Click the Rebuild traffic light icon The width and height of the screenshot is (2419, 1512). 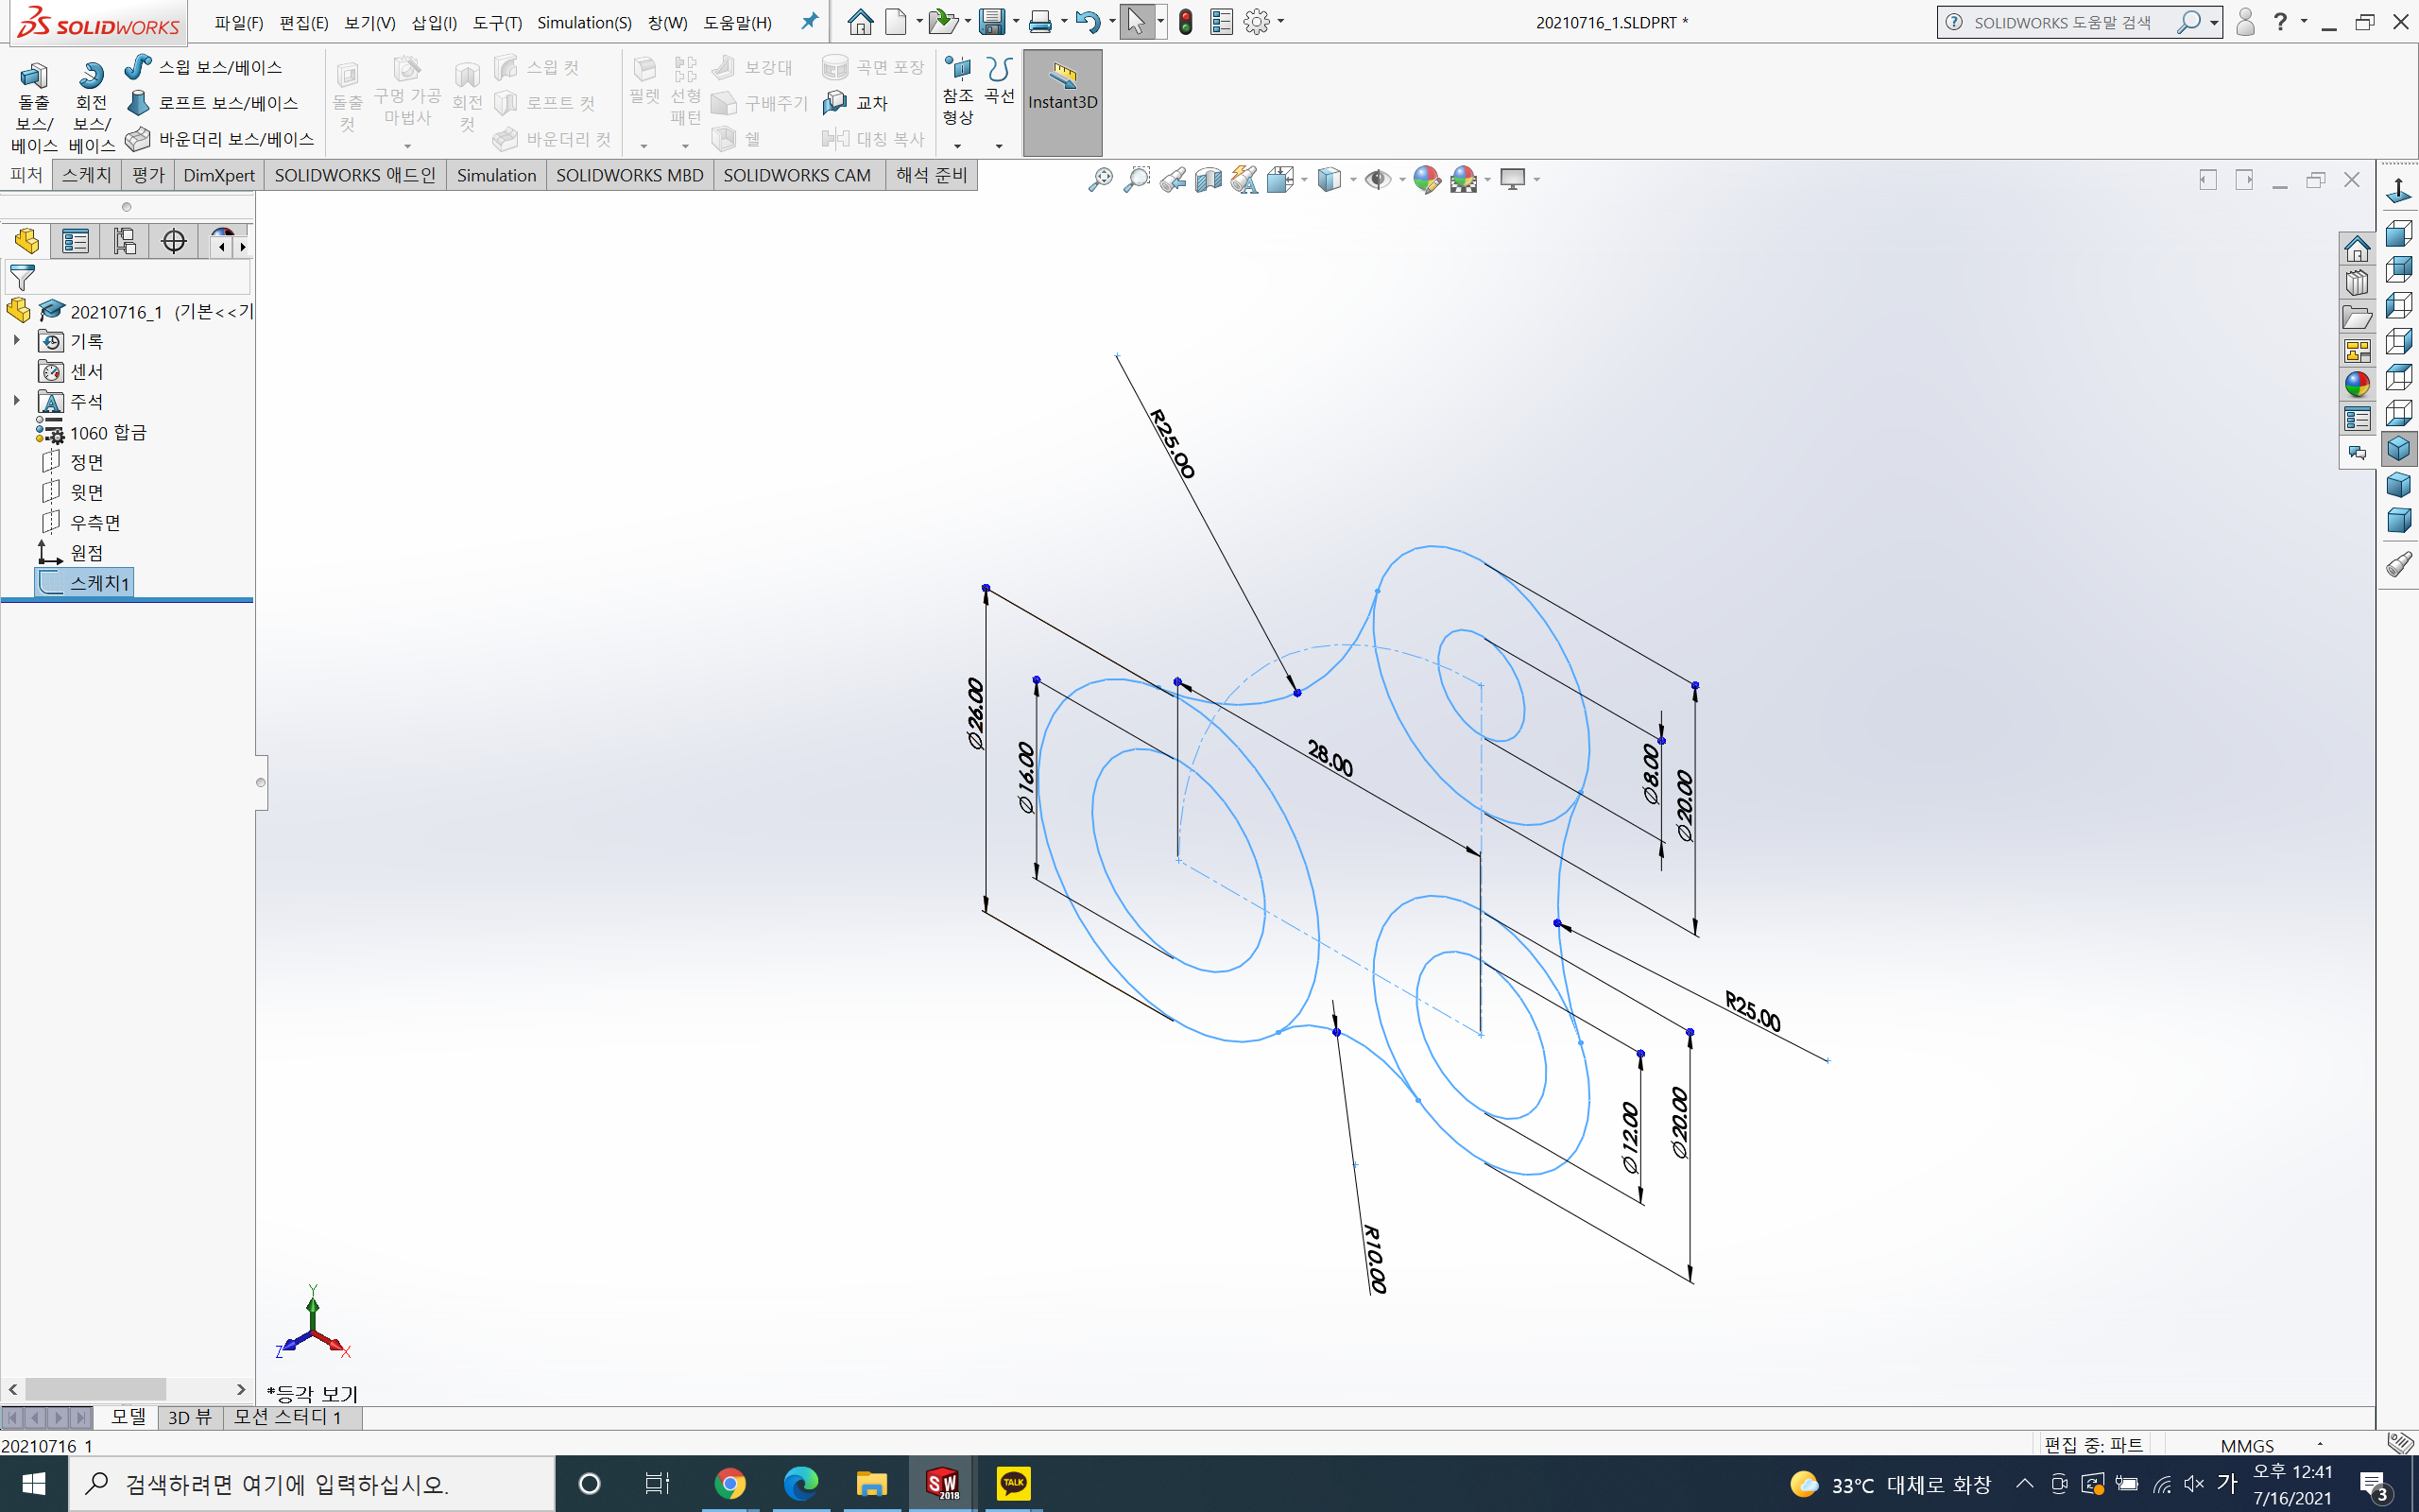point(1186,22)
